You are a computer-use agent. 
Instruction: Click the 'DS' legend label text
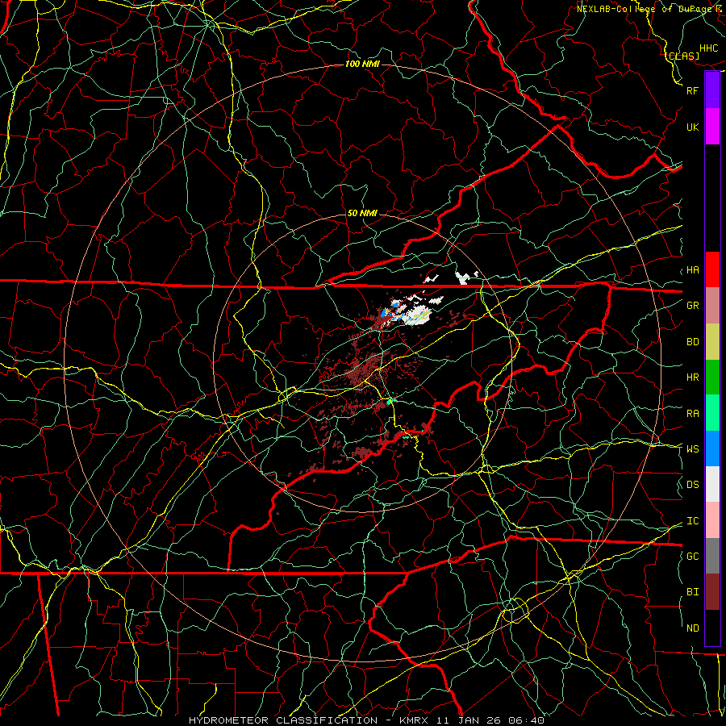click(692, 485)
